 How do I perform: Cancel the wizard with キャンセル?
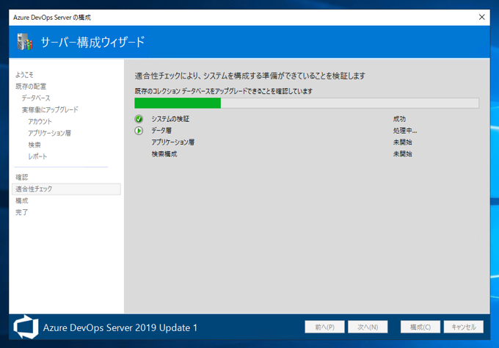click(464, 327)
